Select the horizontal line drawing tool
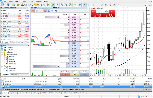Screen dimensions: 153x98 pyautogui.click(x=98, y=5)
